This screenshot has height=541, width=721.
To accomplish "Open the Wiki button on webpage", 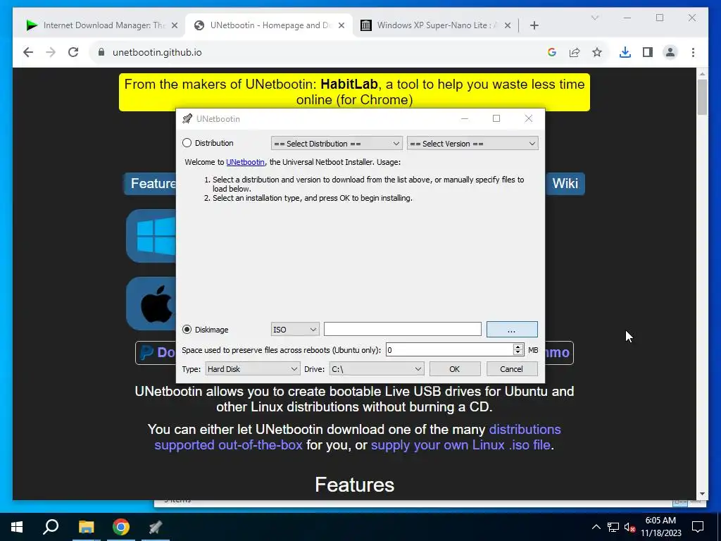I will [565, 184].
